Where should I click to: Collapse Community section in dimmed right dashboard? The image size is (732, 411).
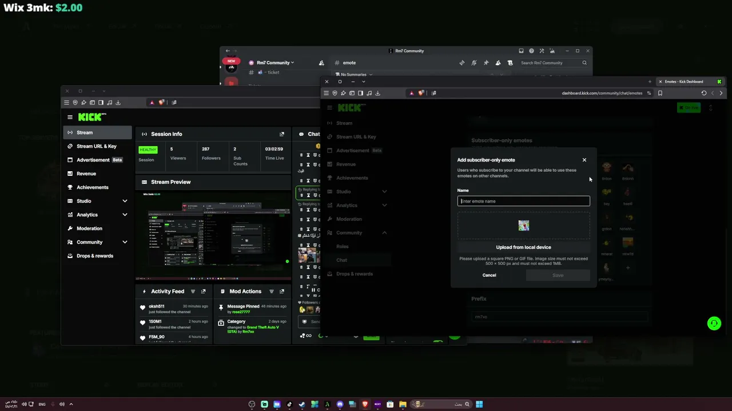[x=384, y=233]
